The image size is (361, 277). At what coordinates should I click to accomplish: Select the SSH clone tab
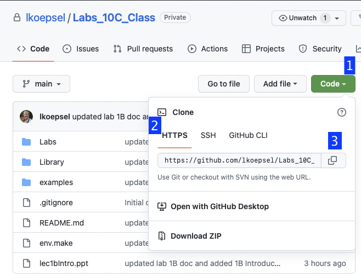(x=208, y=135)
